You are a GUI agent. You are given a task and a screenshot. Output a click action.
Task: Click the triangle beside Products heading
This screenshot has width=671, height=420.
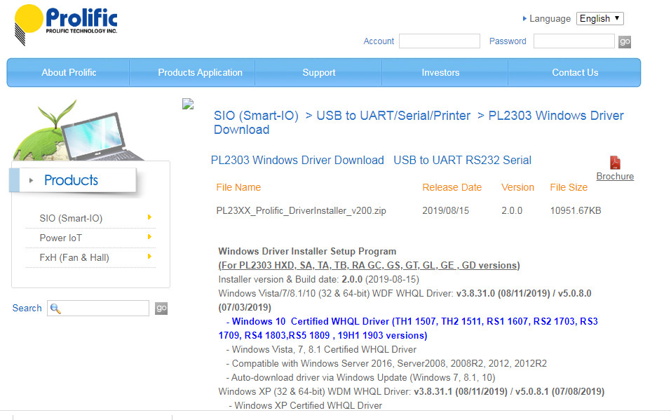tap(32, 181)
